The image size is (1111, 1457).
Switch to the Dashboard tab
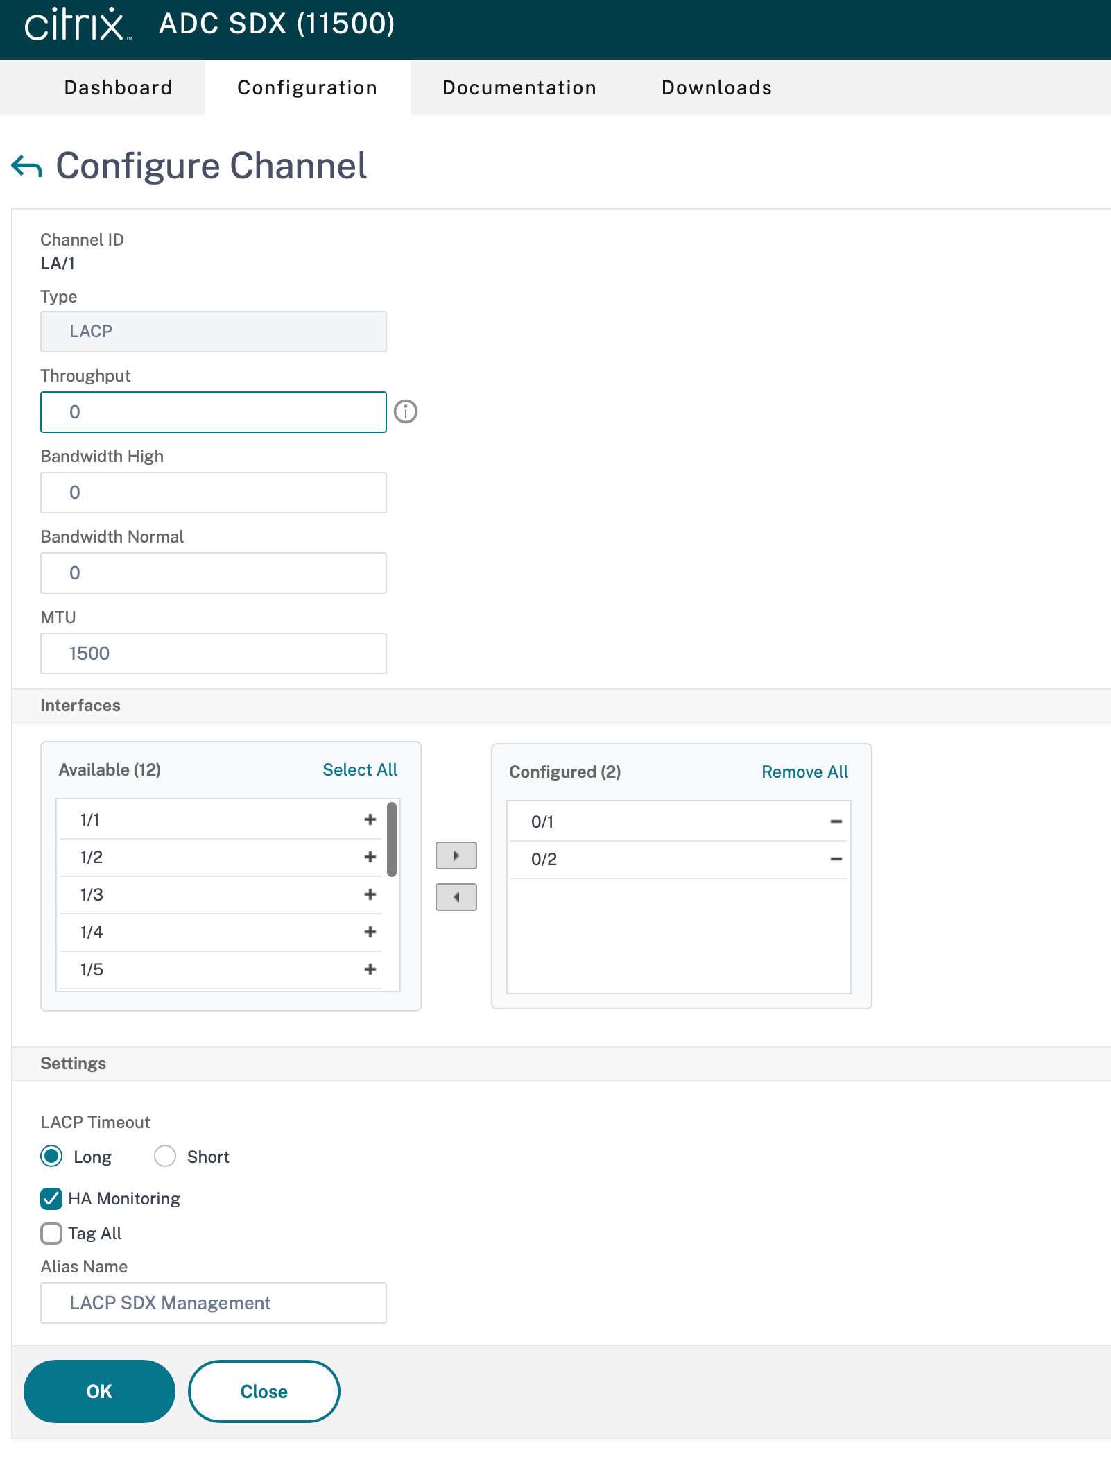click(x=118, y=87)
